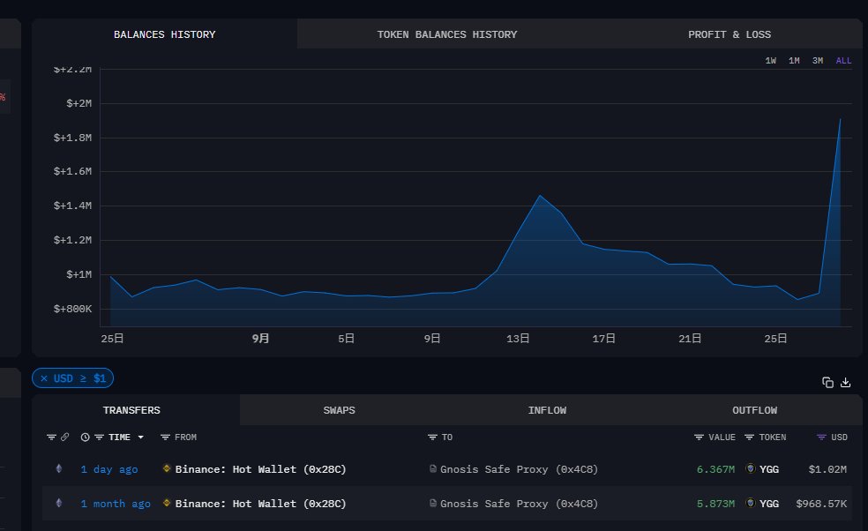The width and height of the screenshot is (868, 531).
Task: Remove the USD ≥ $1 filter chip
Action: tap(44, 378)
